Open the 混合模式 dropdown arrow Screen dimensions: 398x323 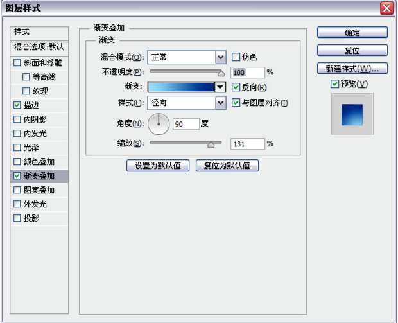click(x=220, y=57)
